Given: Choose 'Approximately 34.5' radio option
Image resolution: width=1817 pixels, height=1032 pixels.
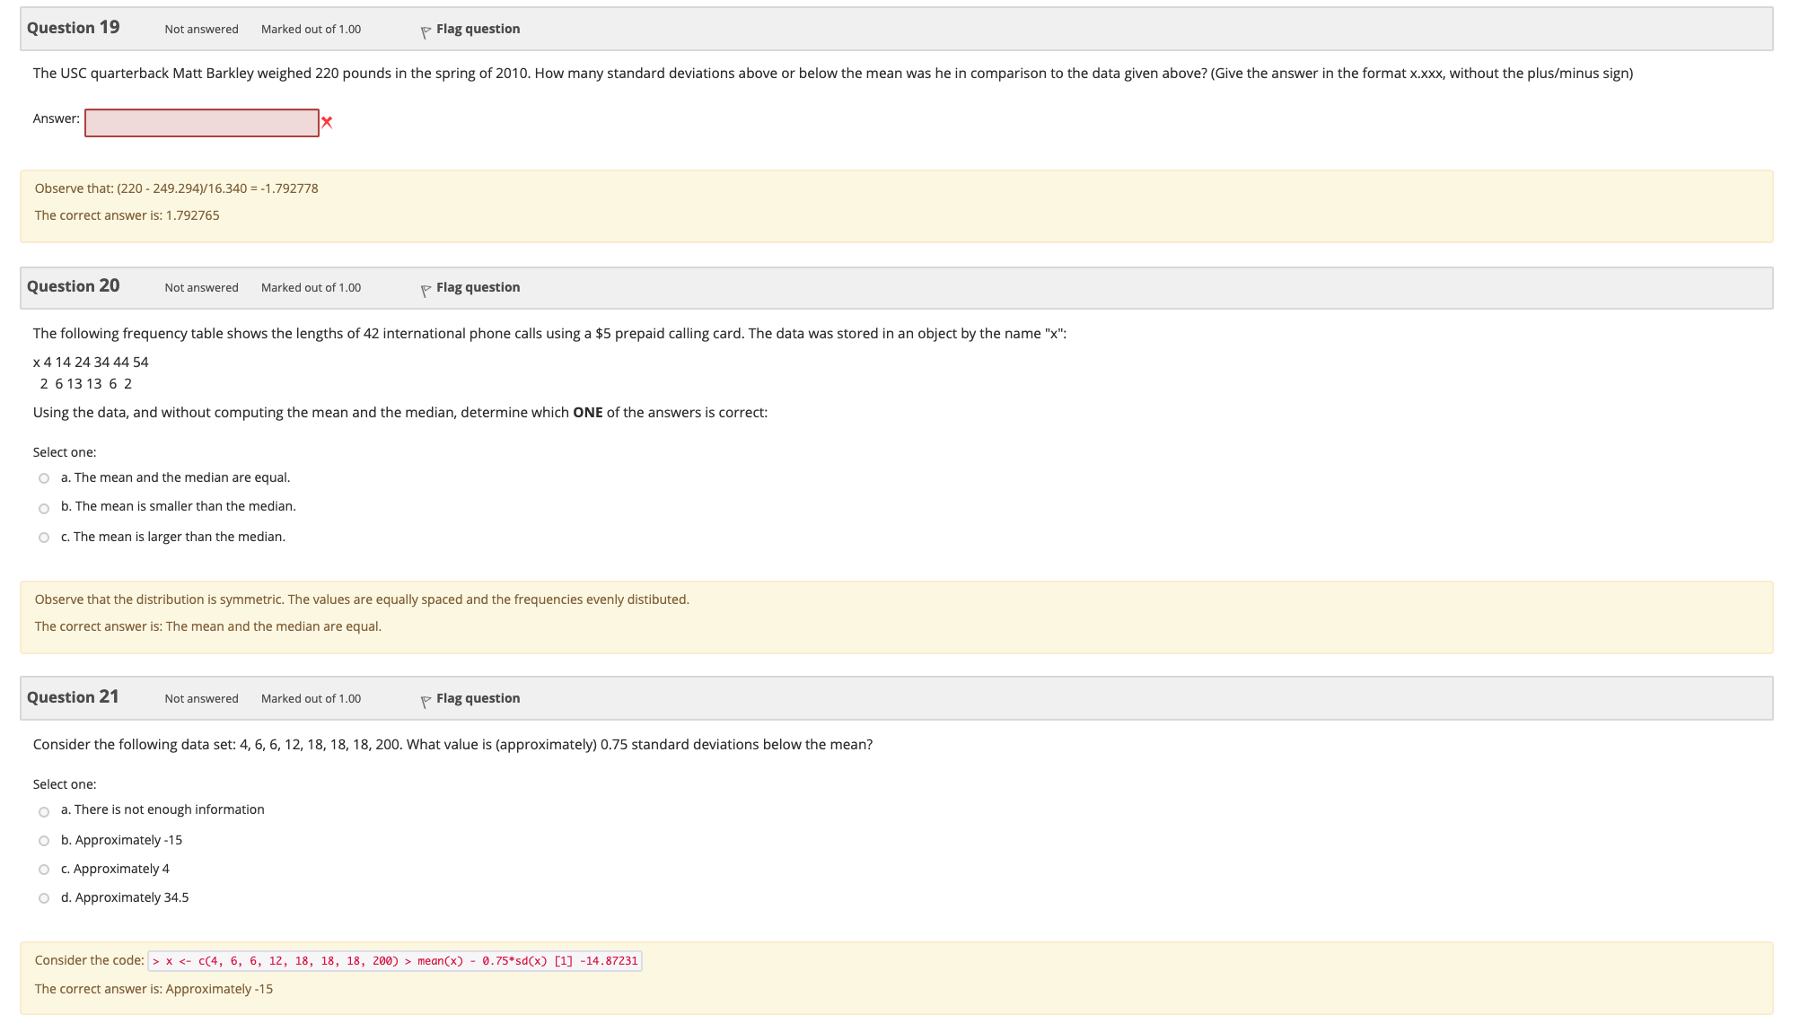Looking at the screenshot, I should pyautogui.click(x=44, y=898).
